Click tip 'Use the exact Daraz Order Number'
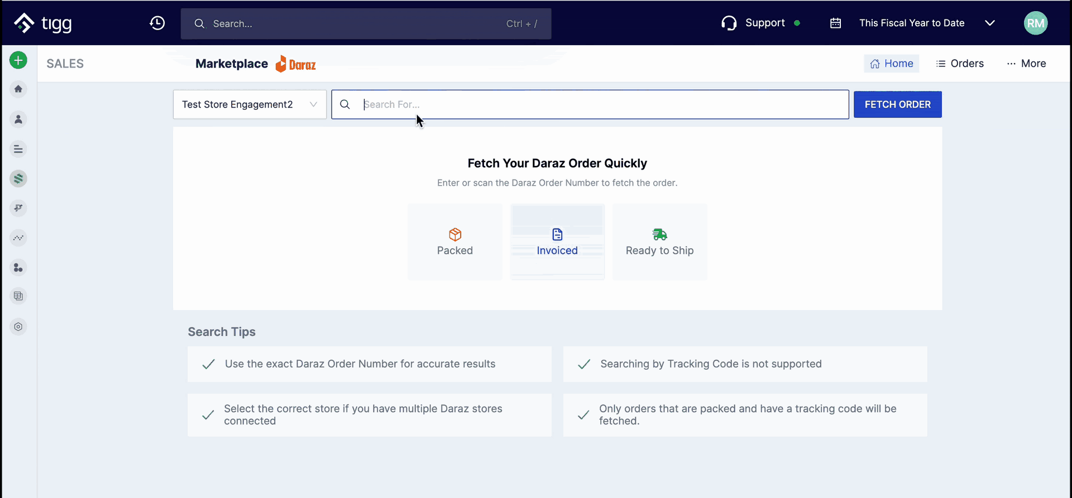 370,364
